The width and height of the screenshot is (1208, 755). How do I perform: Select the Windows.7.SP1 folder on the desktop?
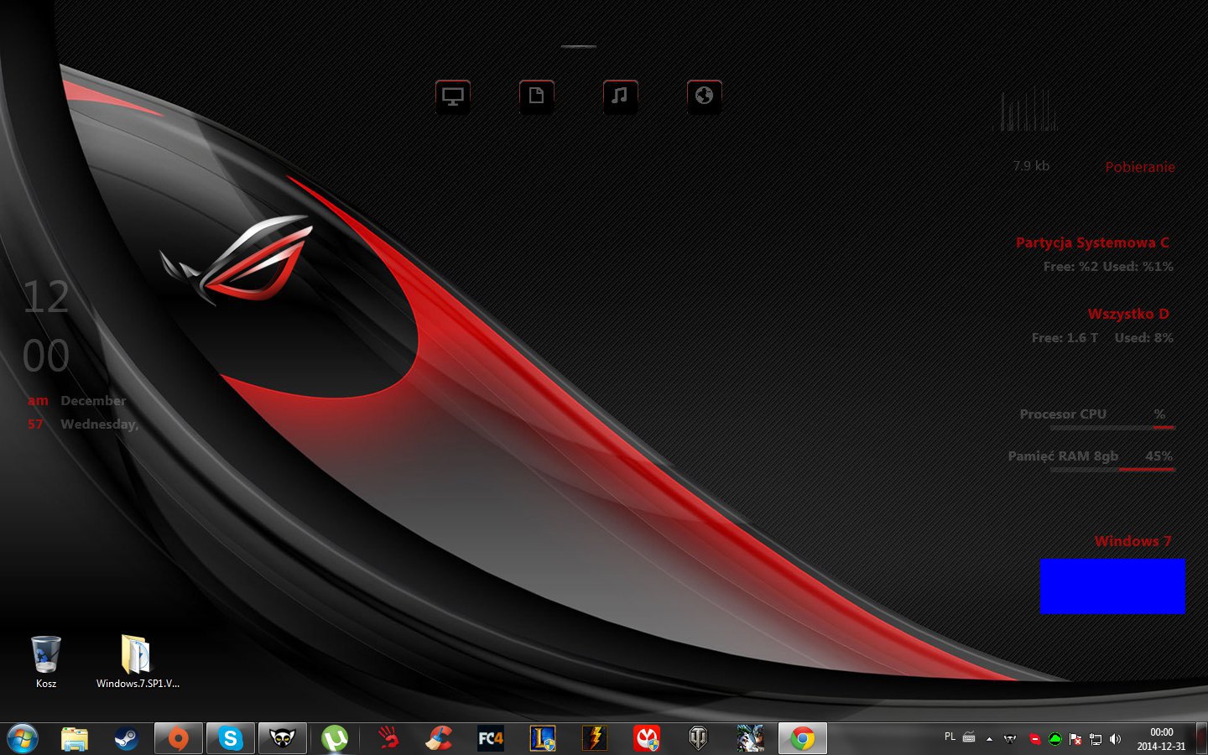[138, 662]
